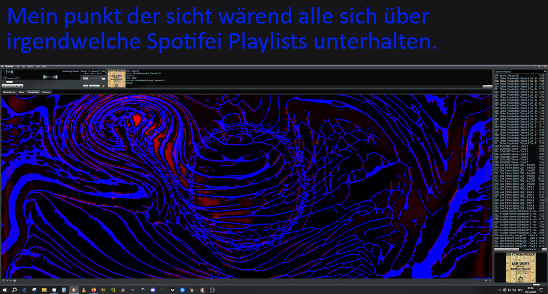Switch to the Media Library tab

click(x=9, y=92)
